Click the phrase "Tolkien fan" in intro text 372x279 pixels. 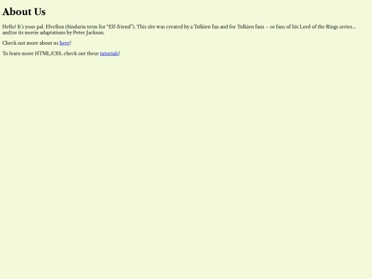point(206,27)
